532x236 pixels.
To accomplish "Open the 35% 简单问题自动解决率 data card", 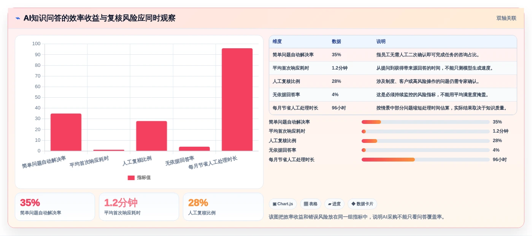I will (x=55, y=207).
